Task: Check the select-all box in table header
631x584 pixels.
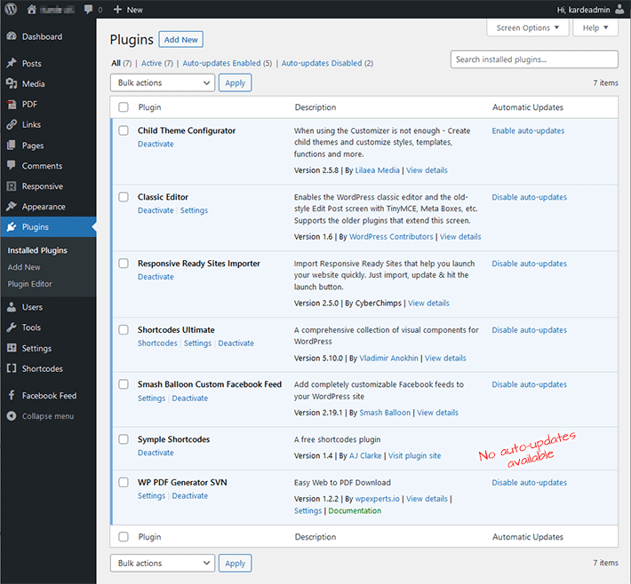Action: click(x=124, y=107)
